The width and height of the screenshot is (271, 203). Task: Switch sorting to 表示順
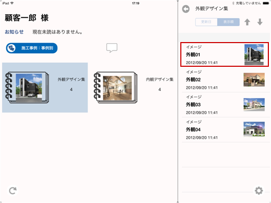click(x=228, y=22)
